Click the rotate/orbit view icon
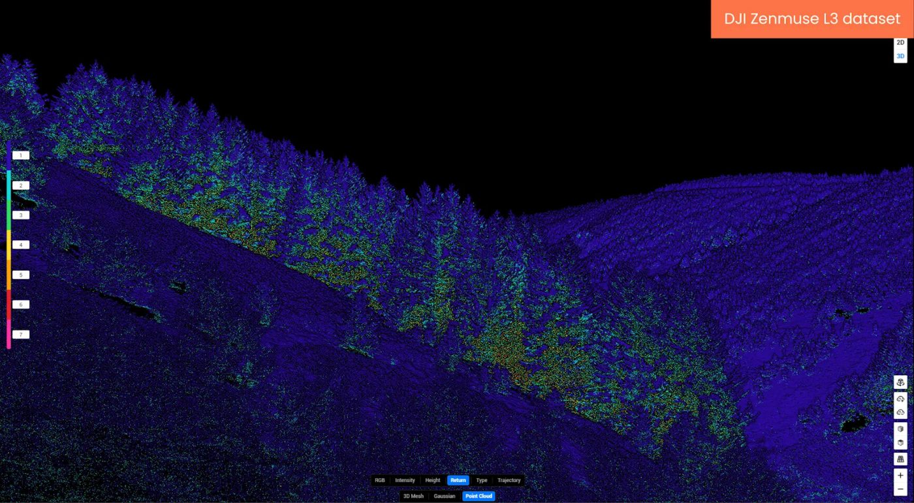The height and width of the screenshot is (503, 914). (900, 382)
